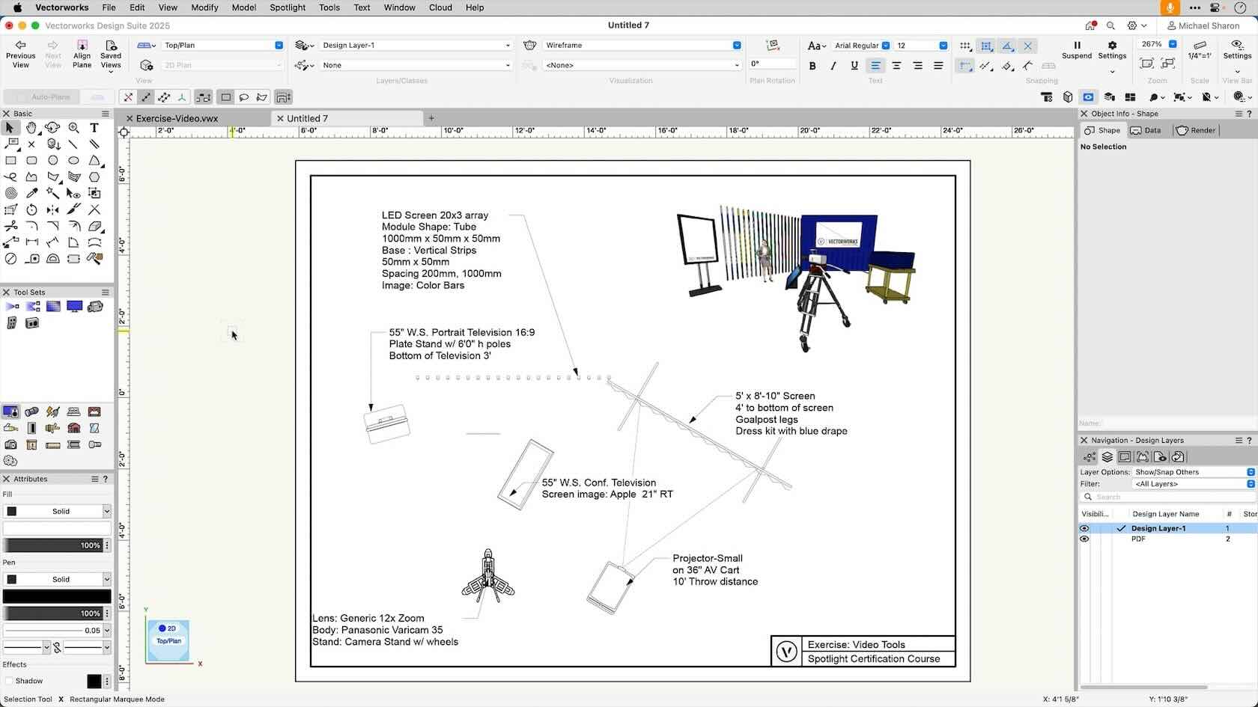Toggle visibility of the PDF layer

(1084, 539)
